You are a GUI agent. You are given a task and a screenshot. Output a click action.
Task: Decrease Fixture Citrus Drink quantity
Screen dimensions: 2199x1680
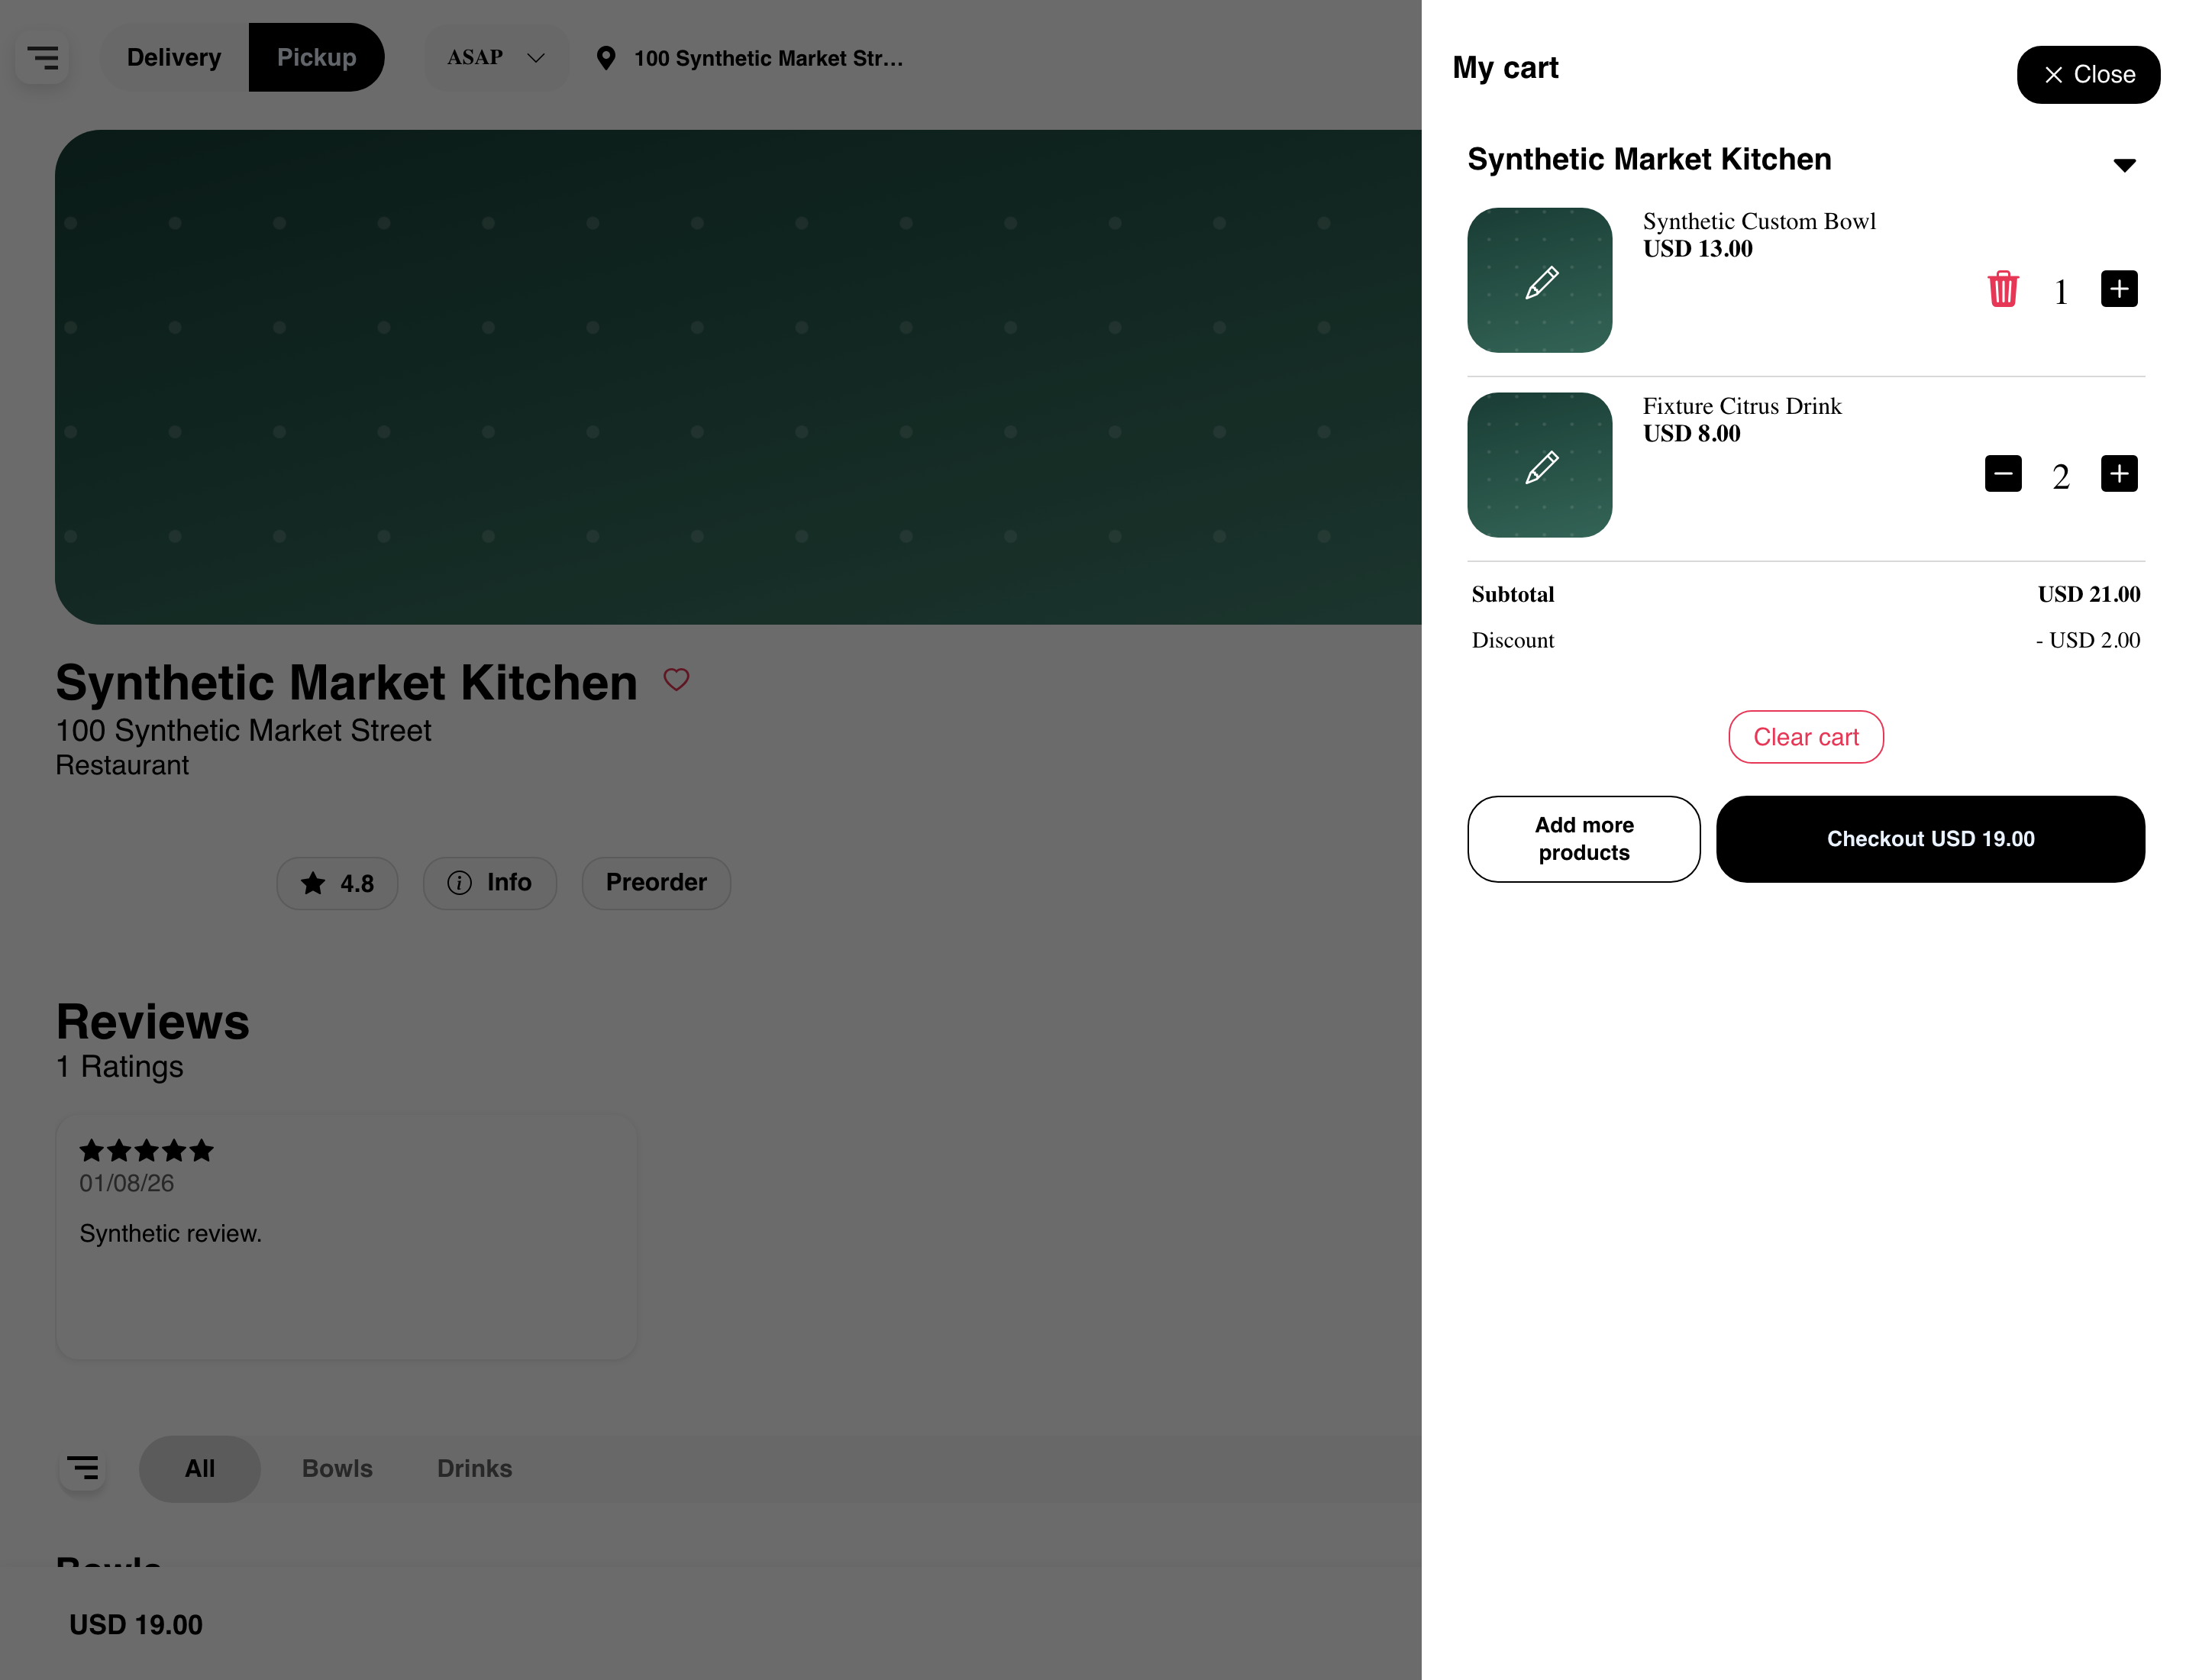2002,474
